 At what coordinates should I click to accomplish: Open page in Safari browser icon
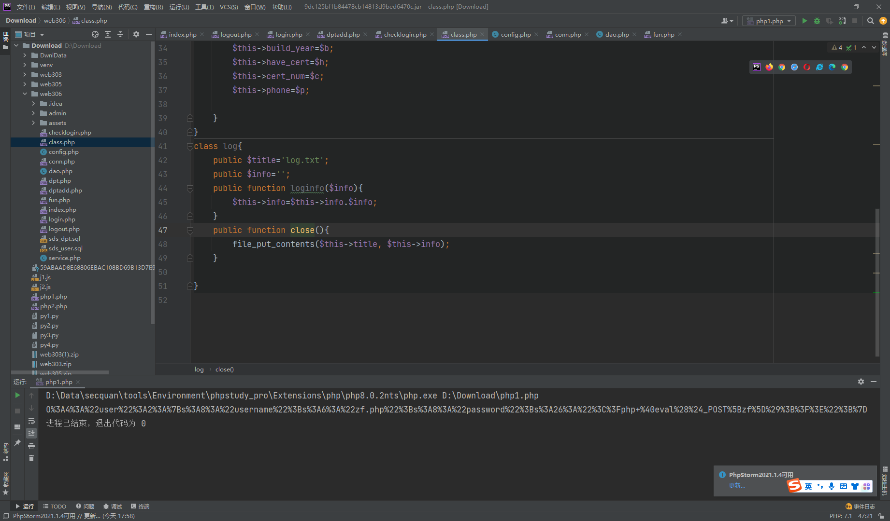tap(794, 67)
